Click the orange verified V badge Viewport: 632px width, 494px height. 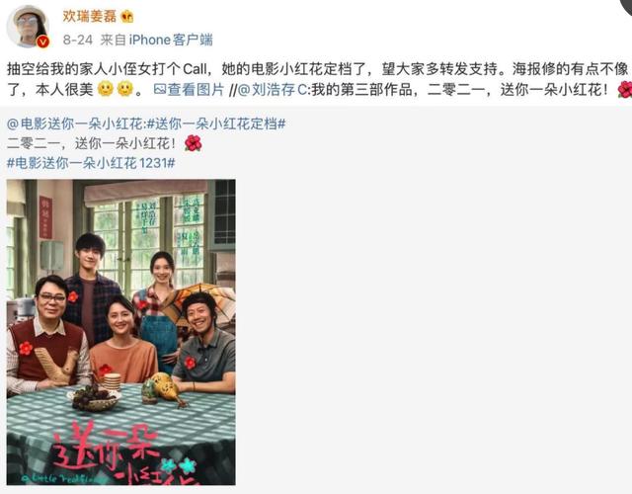tap(42, 41)
